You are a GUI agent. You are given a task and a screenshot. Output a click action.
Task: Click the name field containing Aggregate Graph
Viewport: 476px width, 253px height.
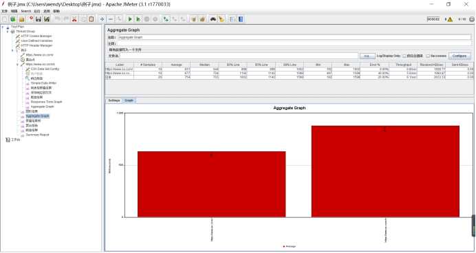point(294,37)
